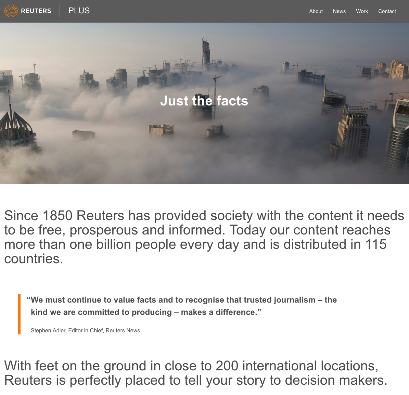Click the 'Since 1850 Reuters' intro paragraph
Screen dimensions: 409x395
pos(204,237)
